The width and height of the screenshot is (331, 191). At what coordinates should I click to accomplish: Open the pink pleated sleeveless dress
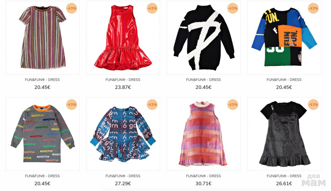click(204, 134)
